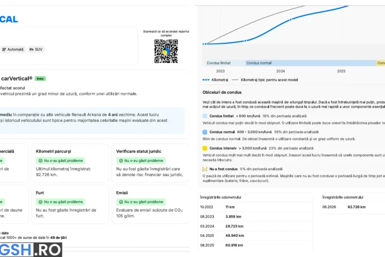Click the 04.2025 odometer record row
Screen dimensions: 385x257
(x=255, y=236)
